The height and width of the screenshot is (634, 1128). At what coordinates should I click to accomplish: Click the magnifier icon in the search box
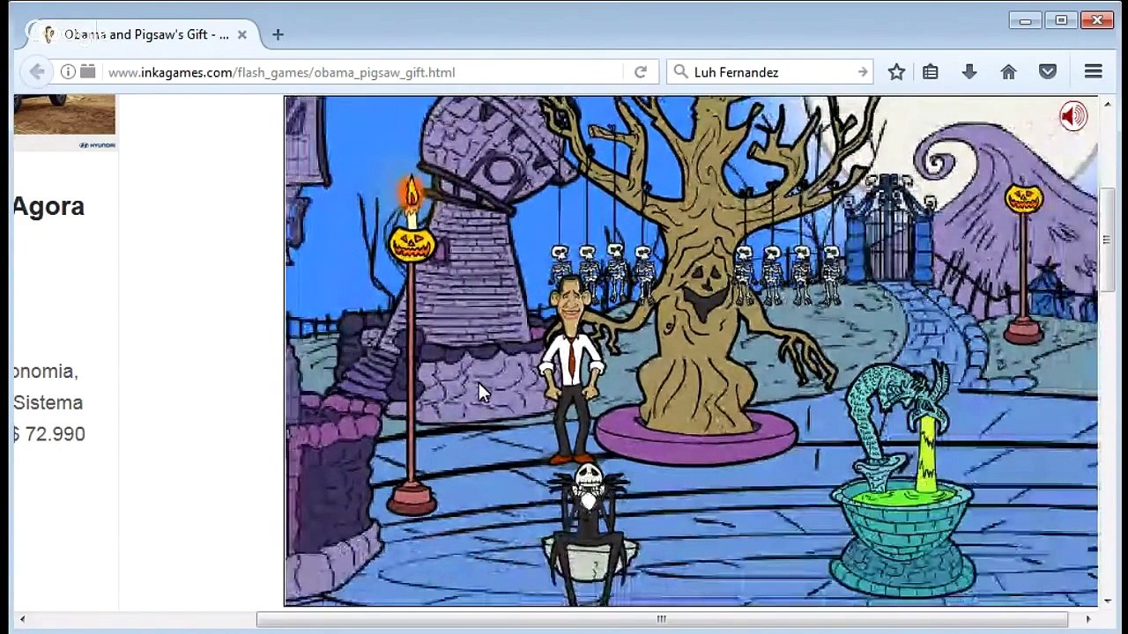pos(680,72)
